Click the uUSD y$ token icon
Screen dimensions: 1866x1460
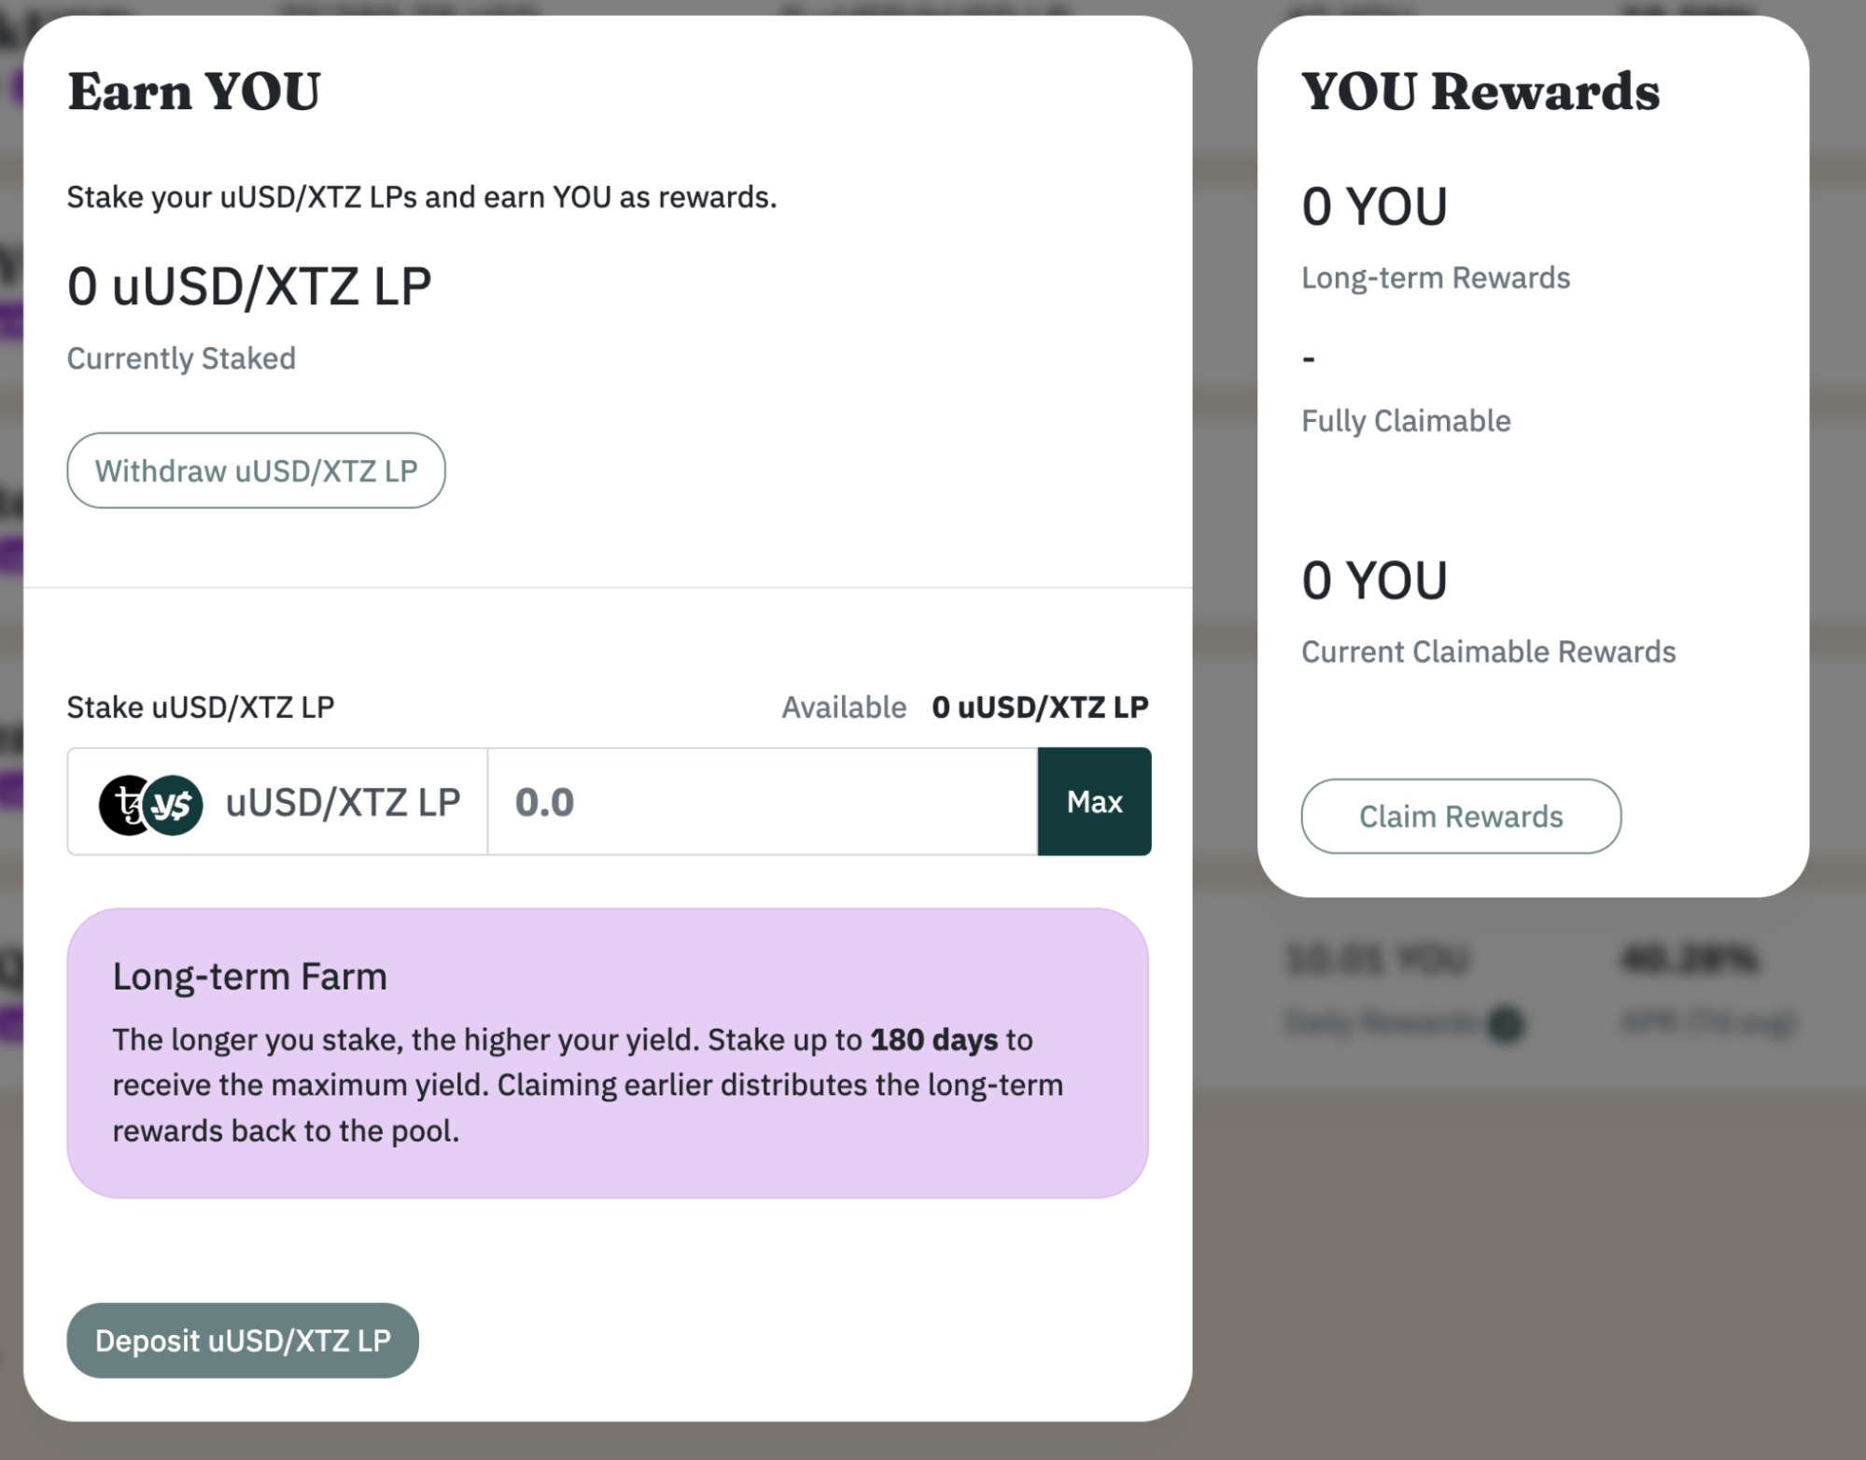click(175, 805)
